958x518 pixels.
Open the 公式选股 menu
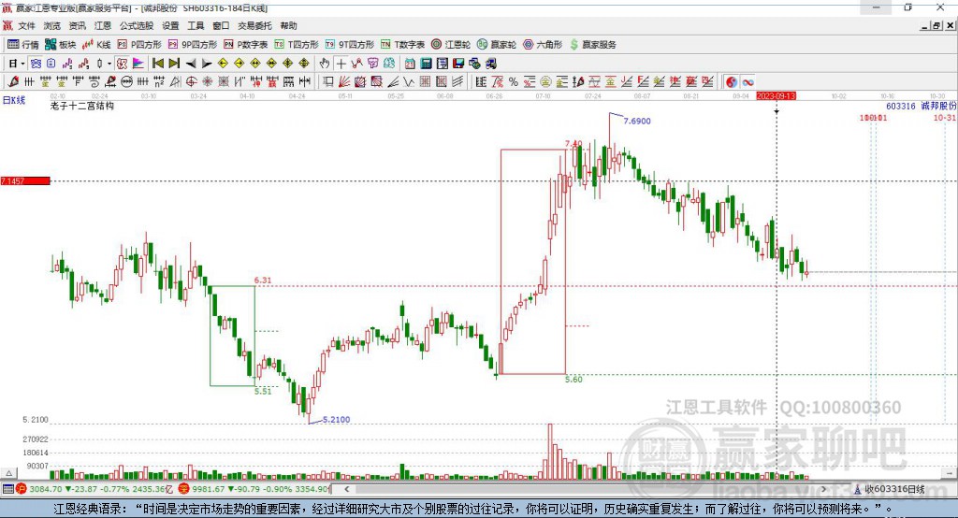click(x=137, y=25)
